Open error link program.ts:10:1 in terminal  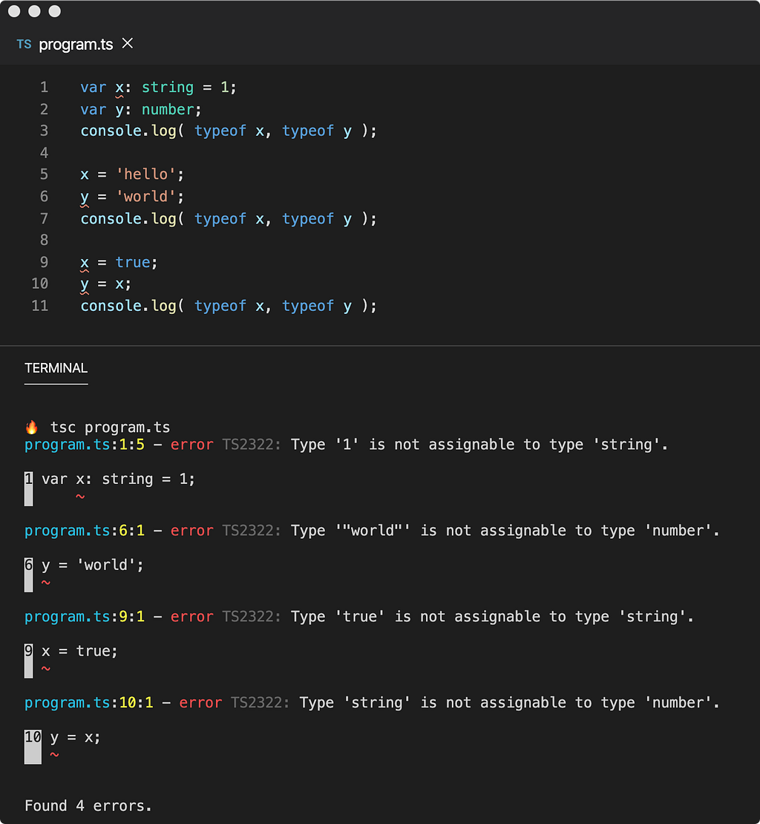coord(89,703)
